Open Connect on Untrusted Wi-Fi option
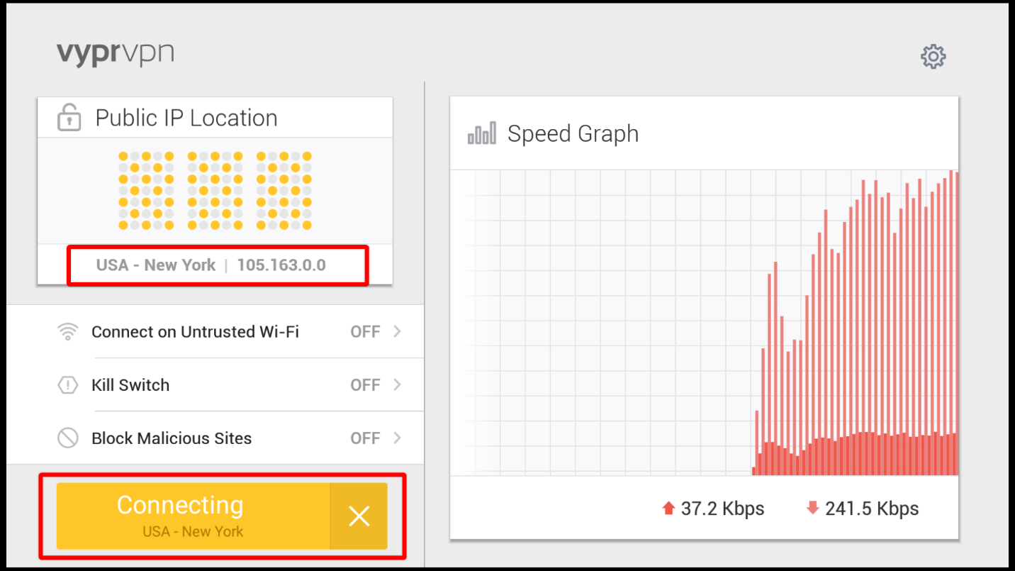 (215, 331)
